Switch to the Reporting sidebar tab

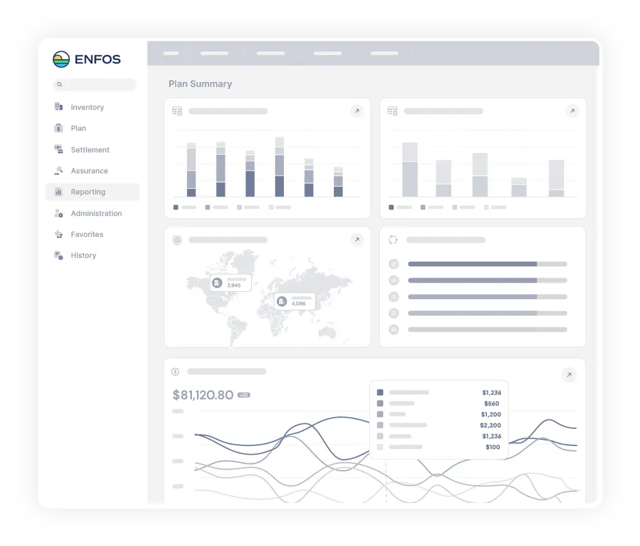point(88,192)
